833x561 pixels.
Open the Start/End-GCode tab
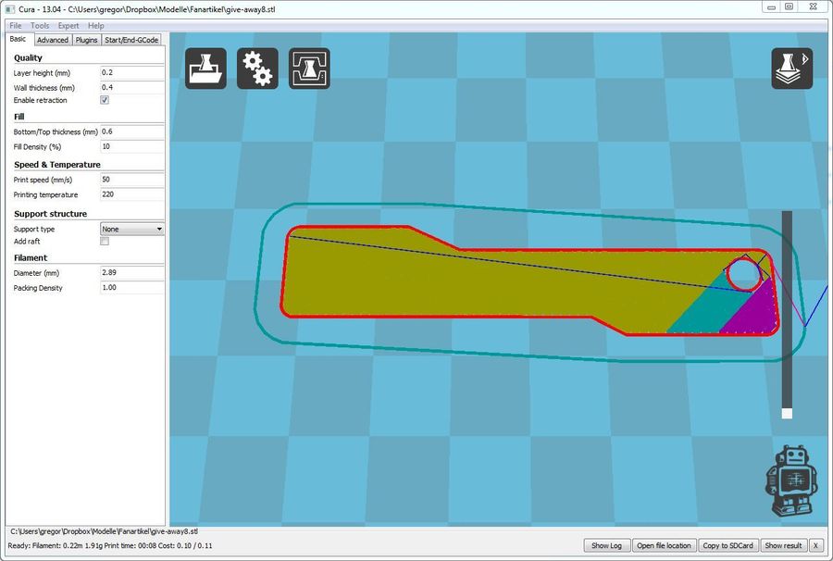coord(132,40)
